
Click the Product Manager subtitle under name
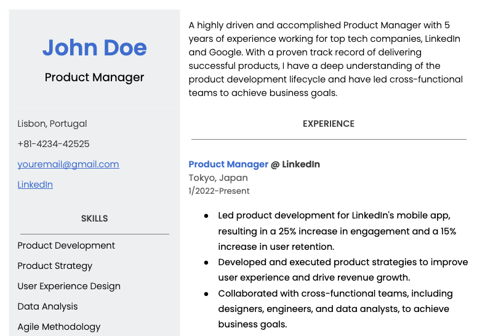[94, 78]
